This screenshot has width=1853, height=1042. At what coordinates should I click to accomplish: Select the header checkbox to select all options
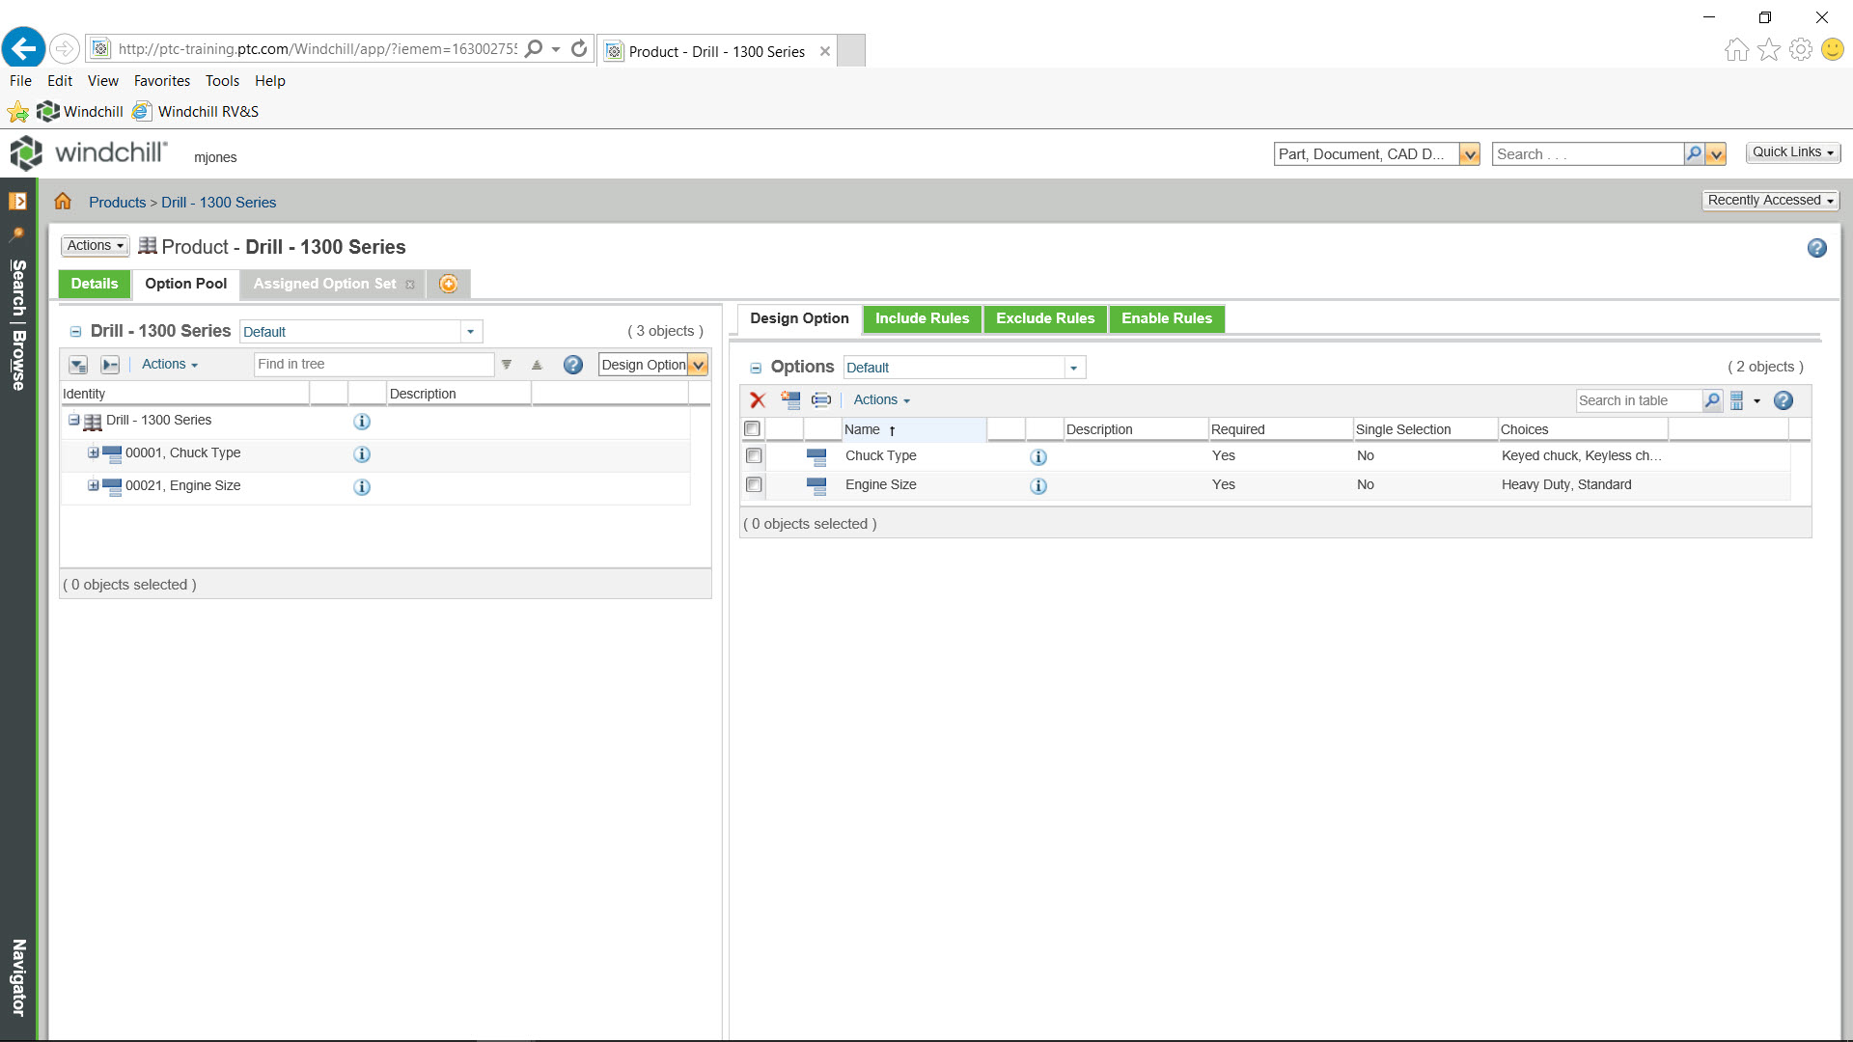click(753, 428)
